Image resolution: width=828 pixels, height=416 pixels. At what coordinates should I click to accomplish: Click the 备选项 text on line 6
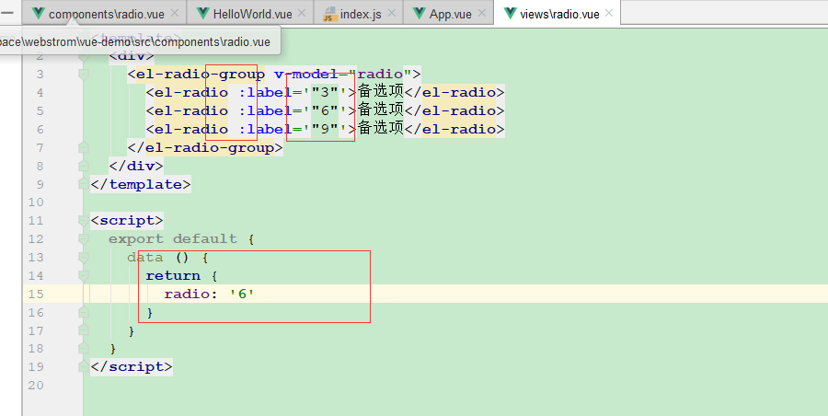coord(380,129)
